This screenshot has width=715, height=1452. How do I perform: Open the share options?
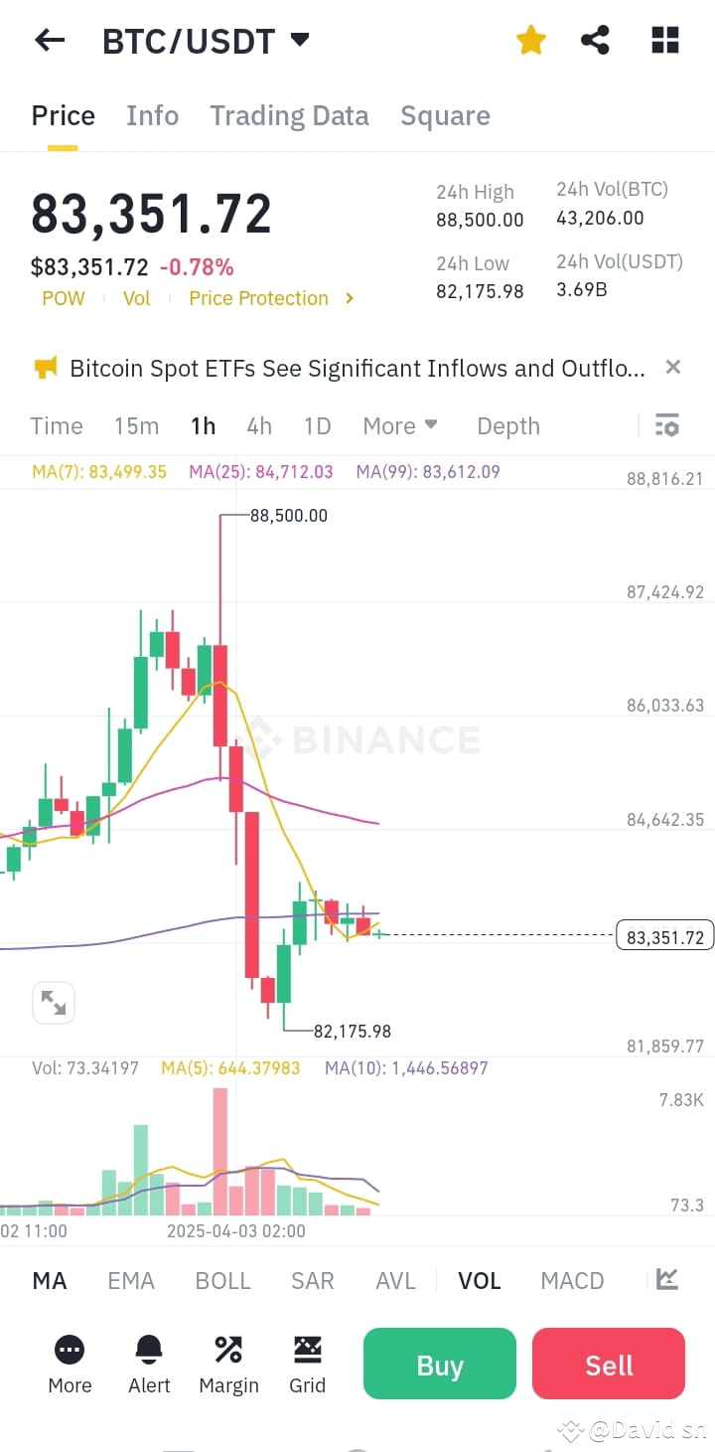(596, 40)
